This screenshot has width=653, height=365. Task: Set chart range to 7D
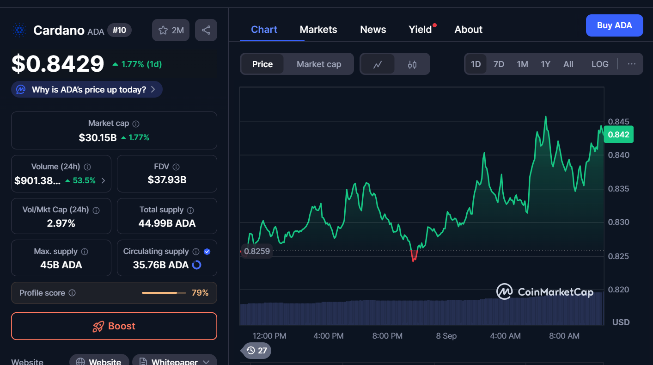pyautogui.click(x=499, y=64)
